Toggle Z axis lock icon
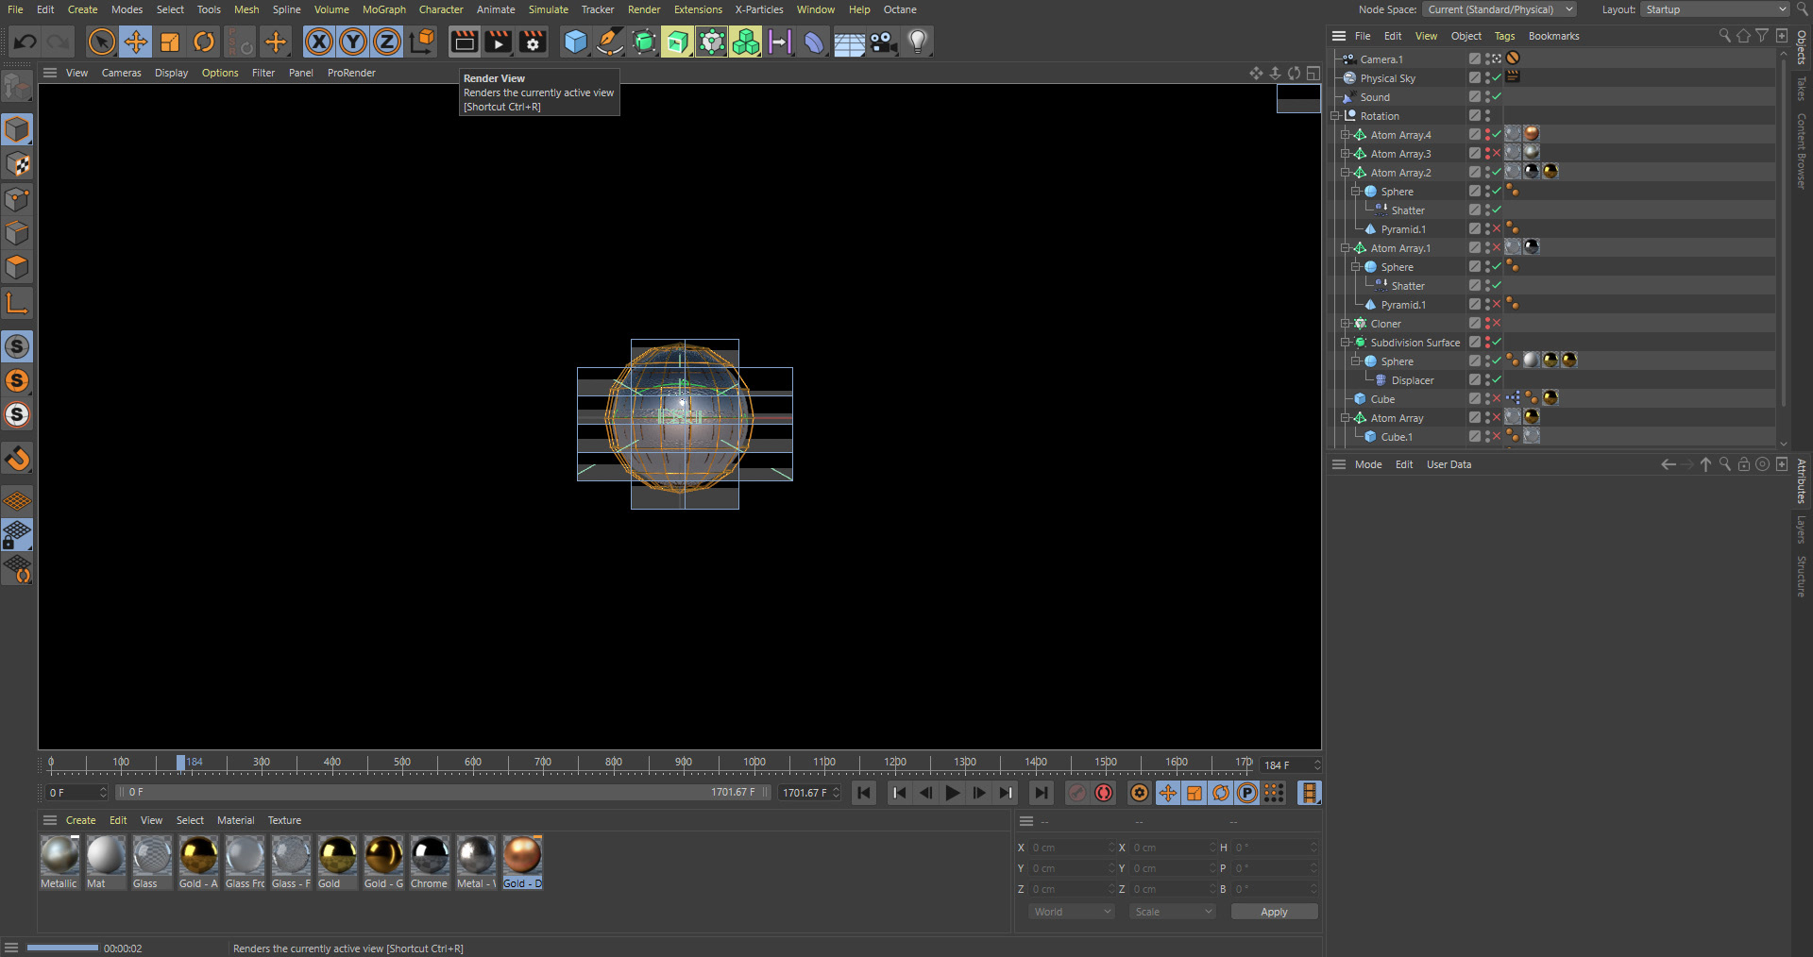This screenshot has width=1813, height=957. [x=387, y=42]
